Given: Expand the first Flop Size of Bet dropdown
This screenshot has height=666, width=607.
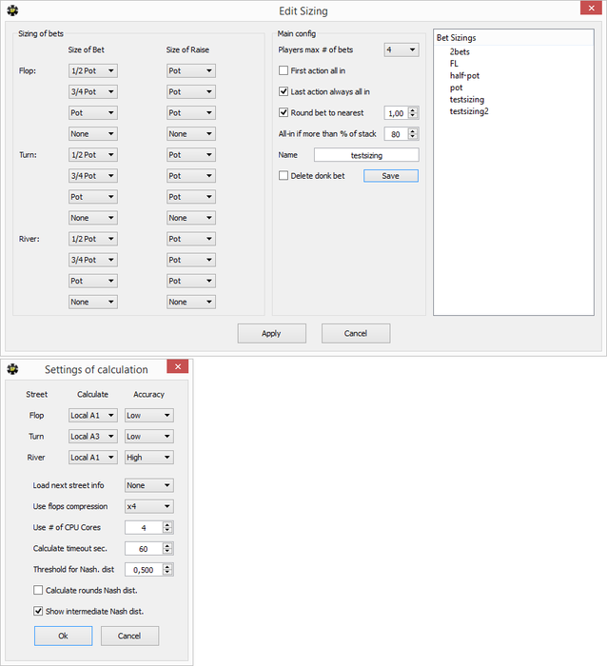Looking at the screenshot, I should click(93, 70).
